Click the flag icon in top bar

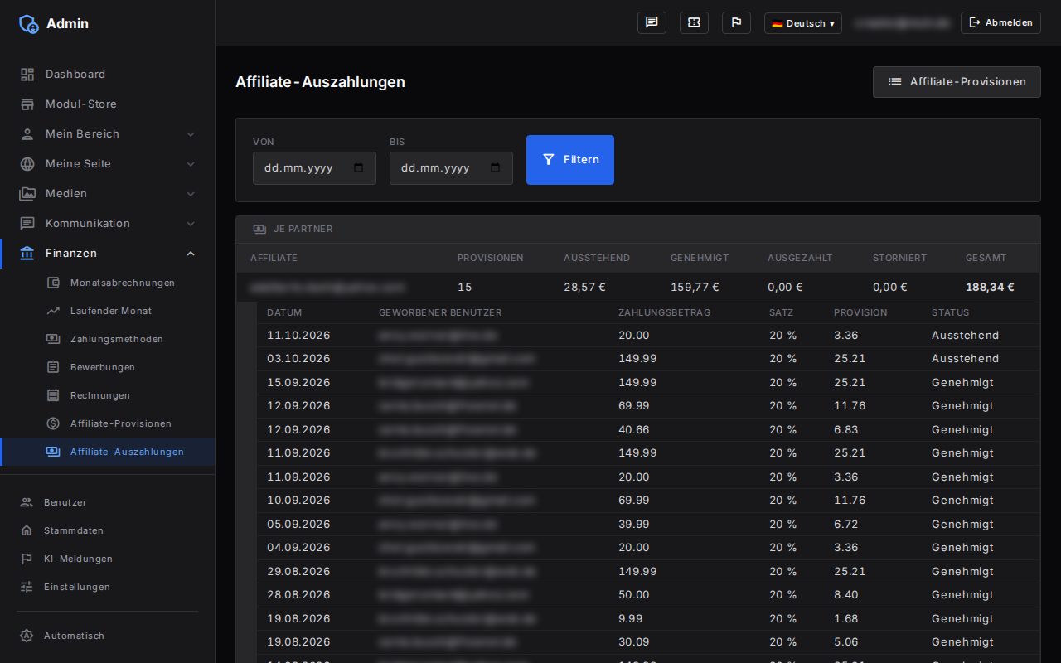(736, 22)
